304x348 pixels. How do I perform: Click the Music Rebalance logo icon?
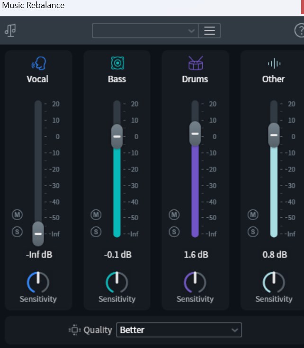point(10,30)
